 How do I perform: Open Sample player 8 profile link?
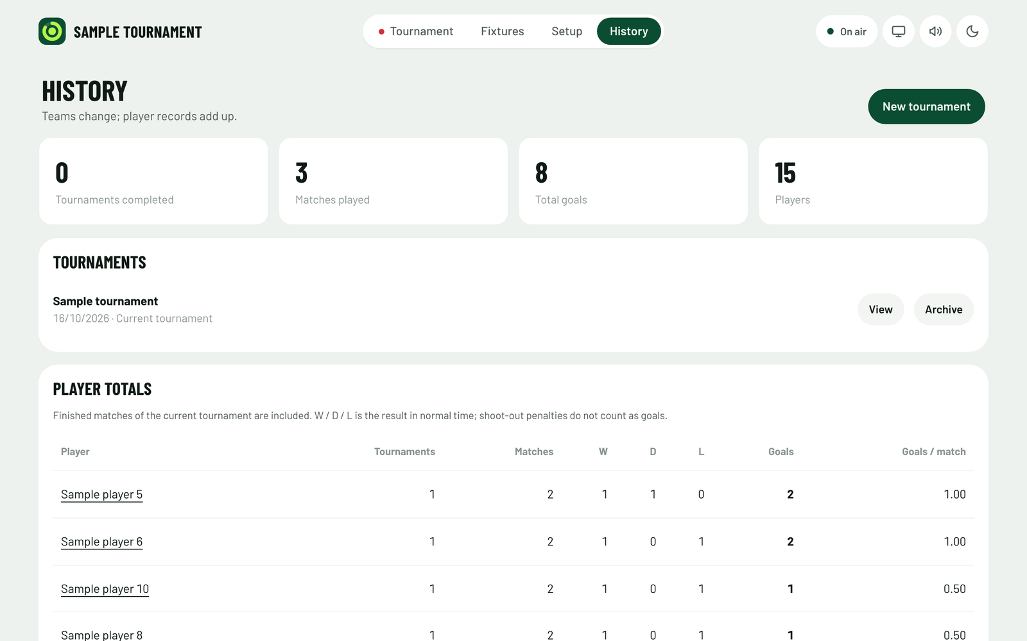(x=101, y=635)
